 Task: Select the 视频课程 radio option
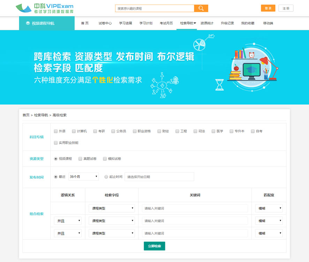point(56,159)
